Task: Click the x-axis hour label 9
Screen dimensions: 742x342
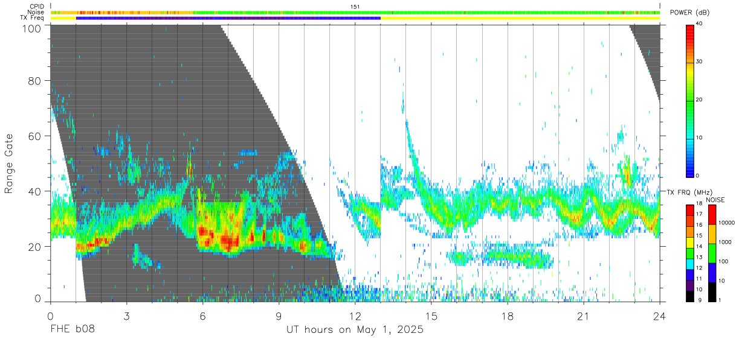Action: [279, 316]
